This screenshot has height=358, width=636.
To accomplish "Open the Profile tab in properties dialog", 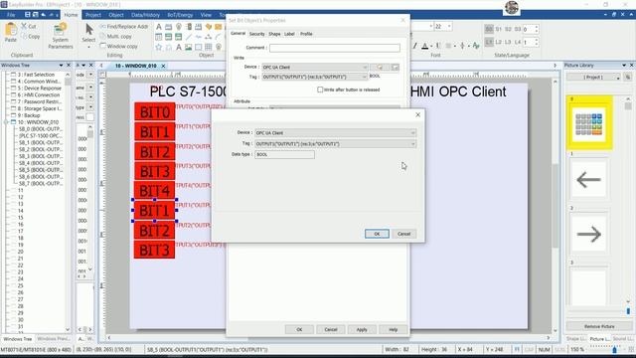I will pos(306,34).
